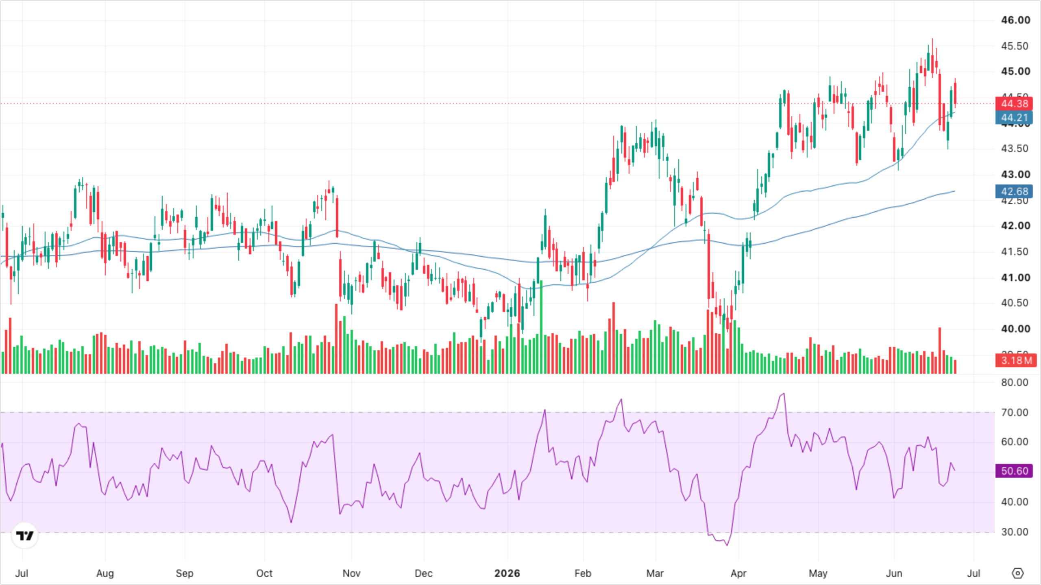Click the 46.00 price scale label
The width and height of the screenshot is (1041, 585).
(x=1015, y=20)
